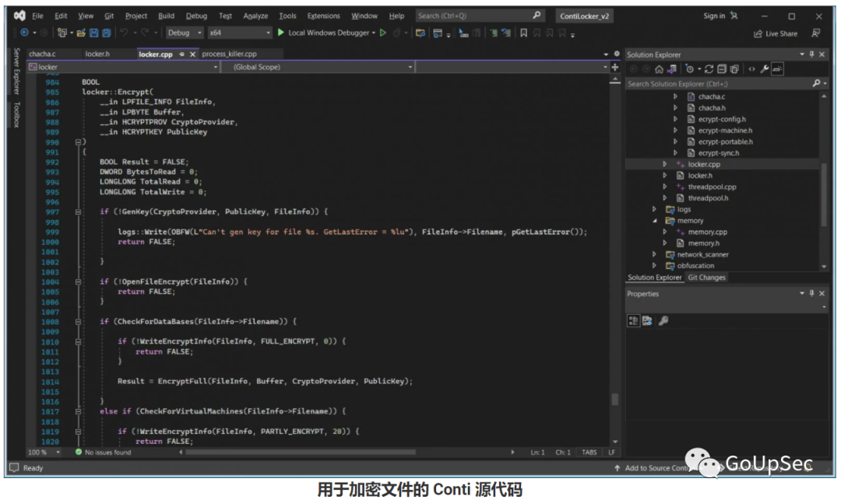The width and height of the screenshot is (841, 503).
Task: Open the locker project scope dropdown
Action: pyautogui.click(x=123, y=67)
